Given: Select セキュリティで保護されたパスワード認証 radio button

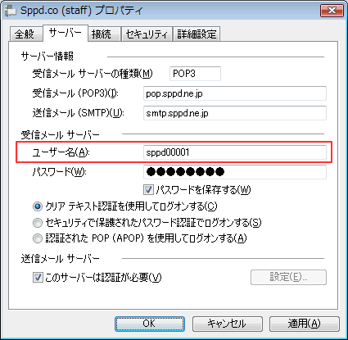Looking at the screenshot, I should point(38,223).
